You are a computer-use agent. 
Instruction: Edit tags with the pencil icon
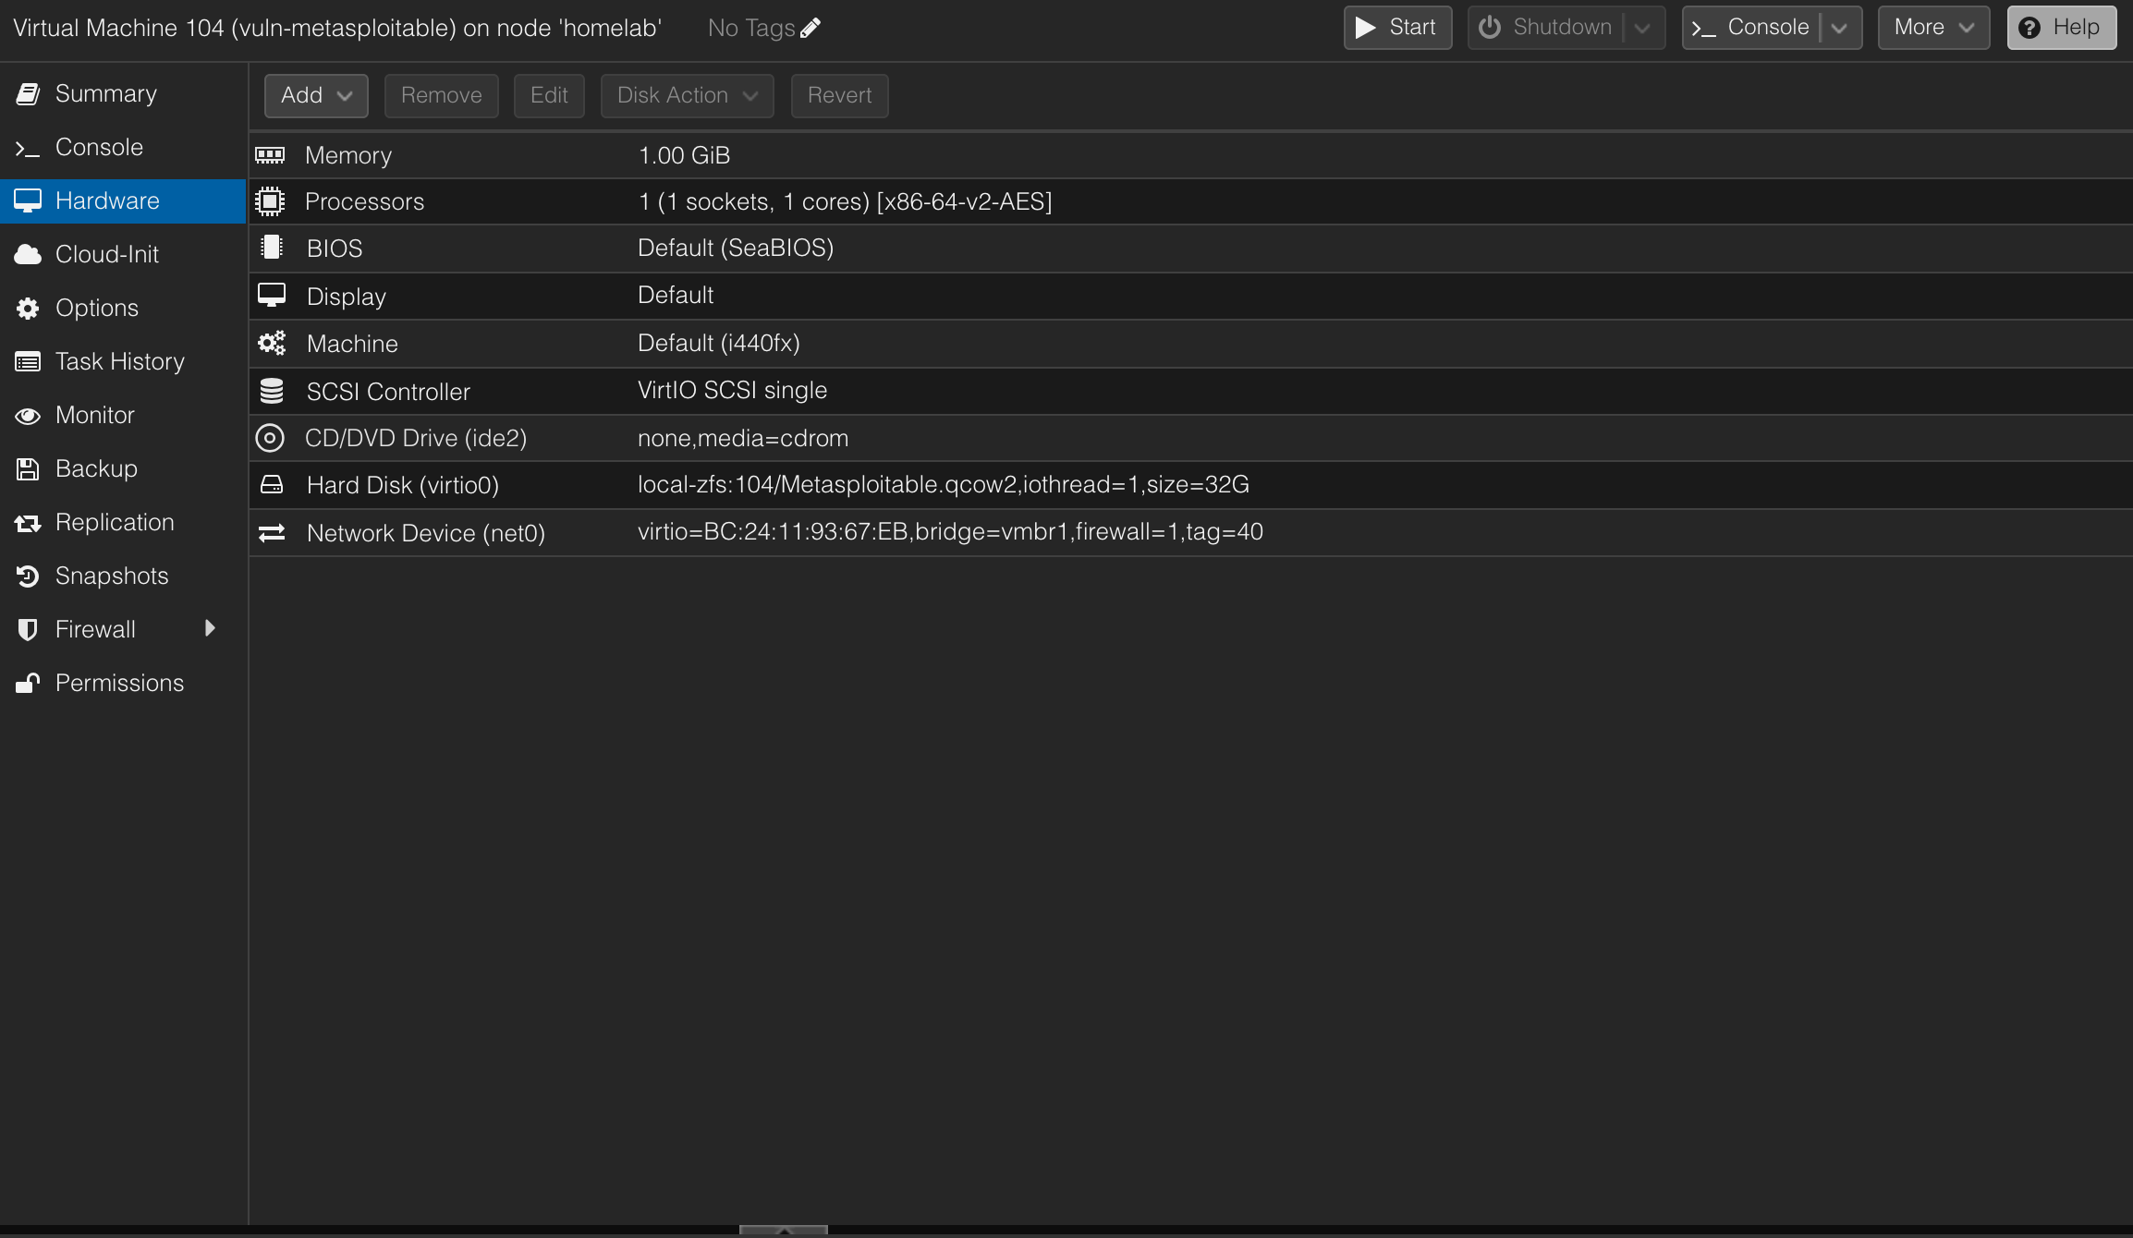click(811, 29)
